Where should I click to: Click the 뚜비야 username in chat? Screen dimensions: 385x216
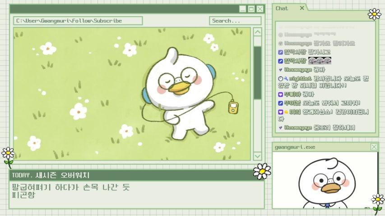[x=292, y=94]
